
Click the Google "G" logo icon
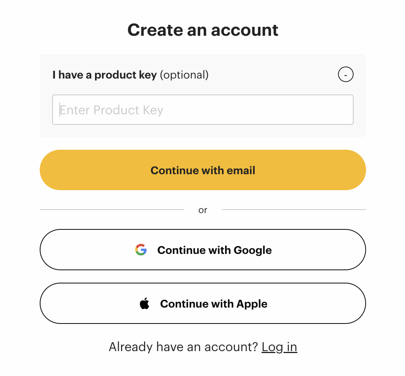[141, 250]
